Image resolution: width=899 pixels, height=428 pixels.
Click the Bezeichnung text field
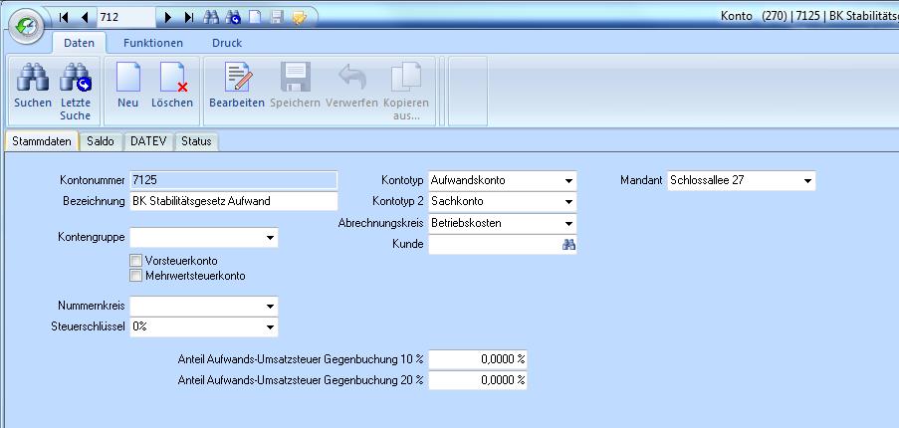[234, 201]
